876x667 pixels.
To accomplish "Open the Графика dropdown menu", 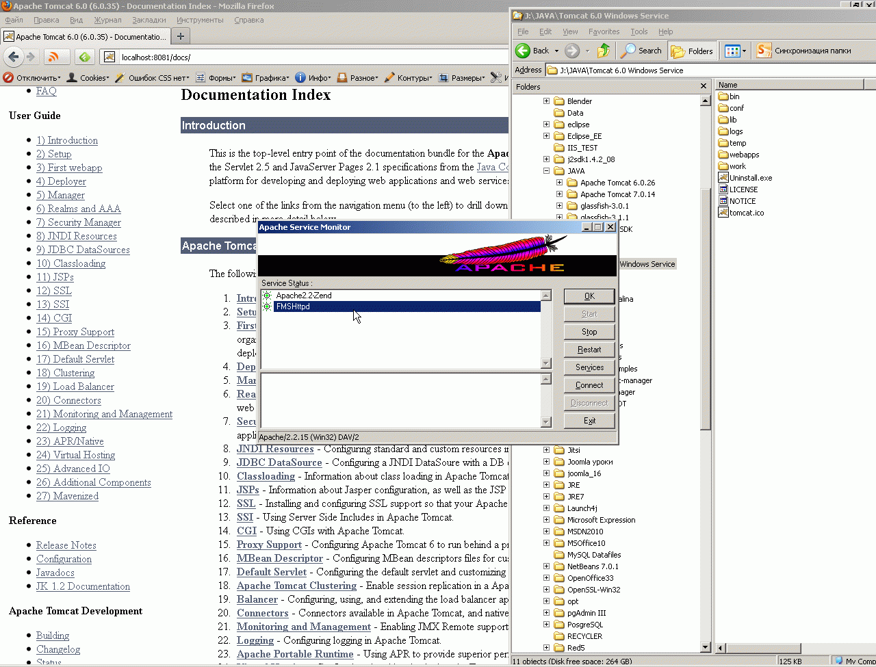I will point(266,78).
